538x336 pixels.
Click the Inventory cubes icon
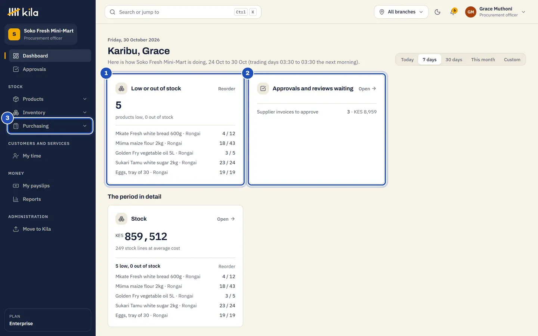click(x=16, y=112)
